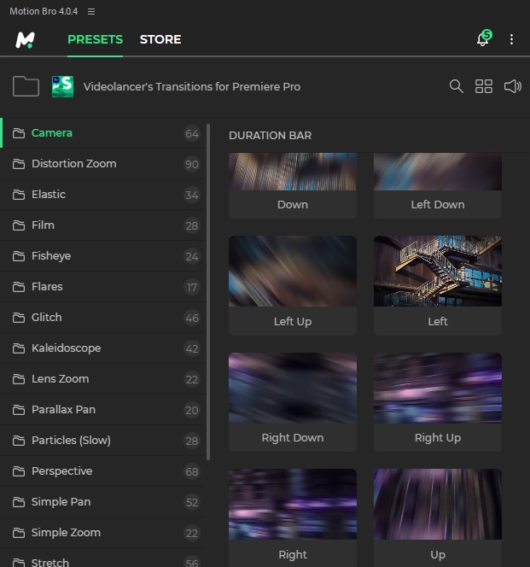
Task: Select the Simple Pan category
Action: (x=102, y=502)
